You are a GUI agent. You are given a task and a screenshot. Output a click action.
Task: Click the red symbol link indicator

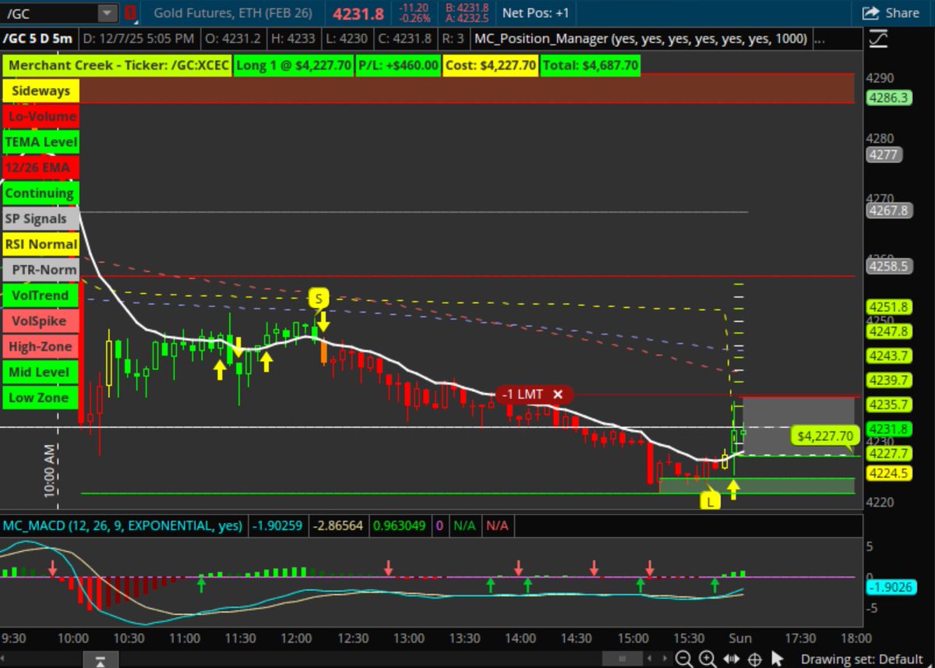click(129, 13)
